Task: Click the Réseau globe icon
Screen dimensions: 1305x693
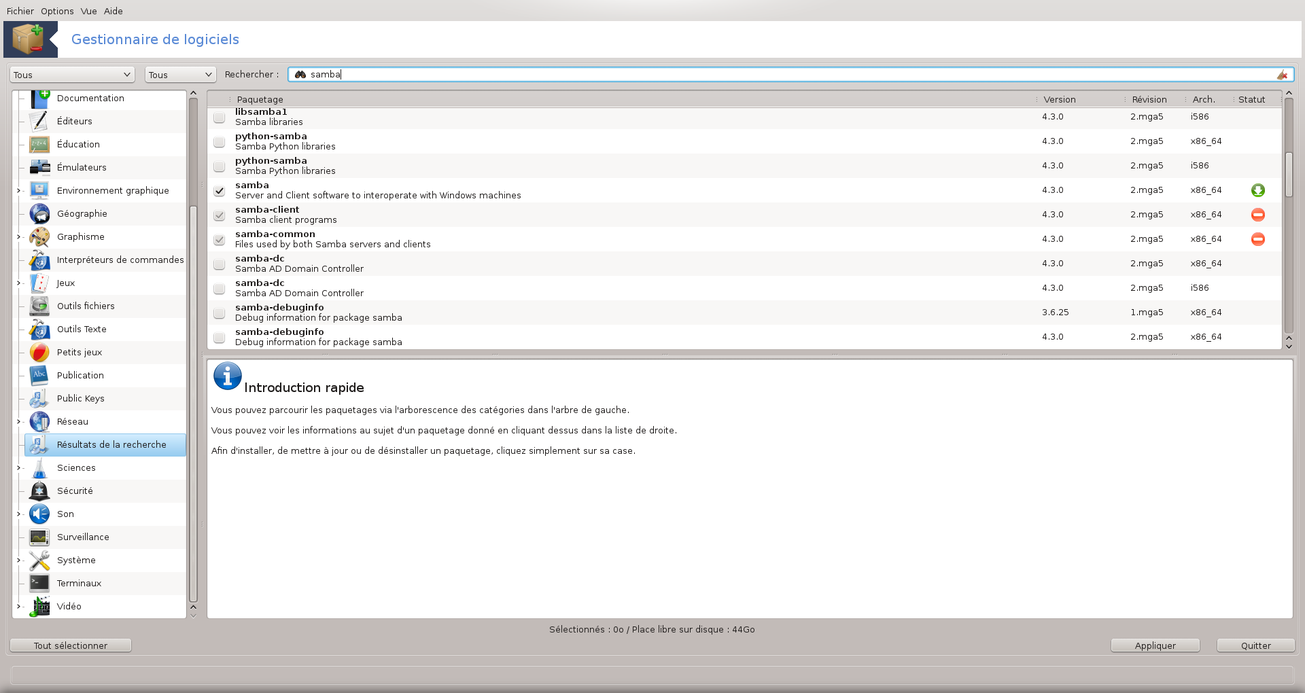Action: pyautogui.click(x=40, y=422)
